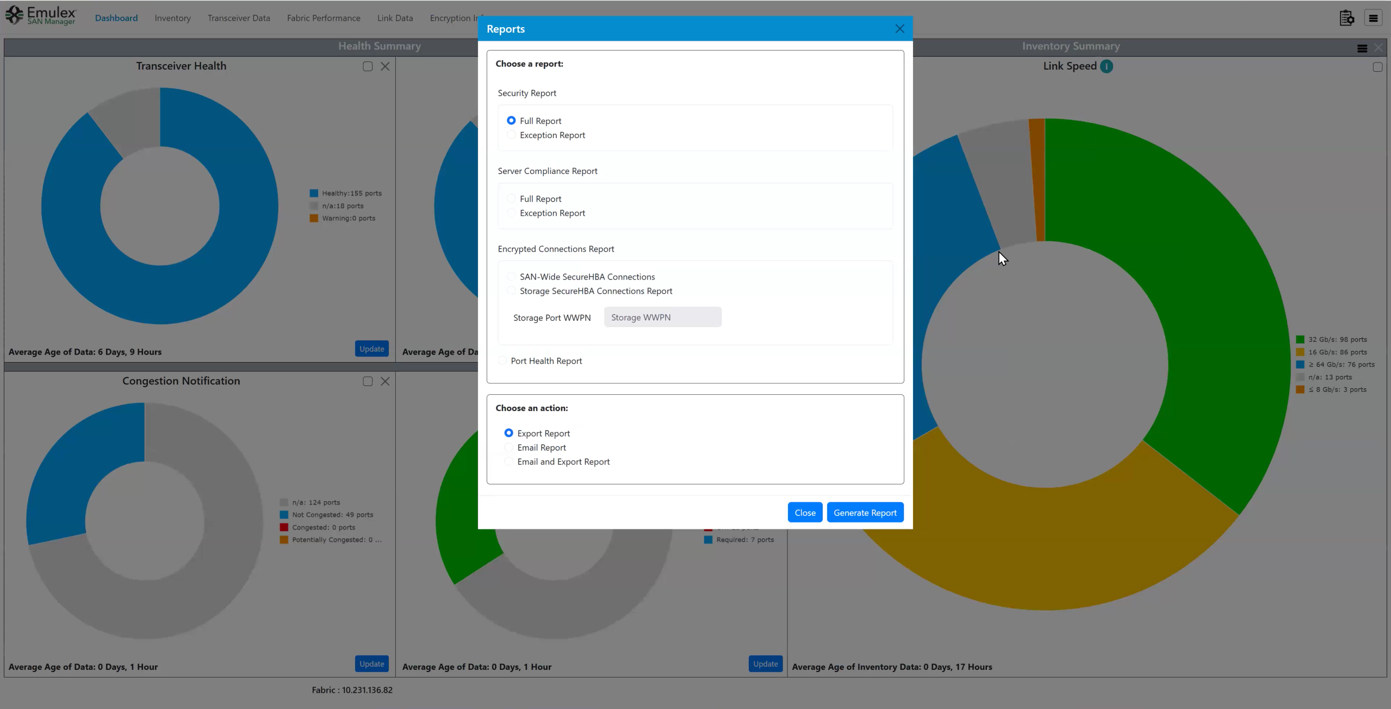This screenshot has height=709, width=1391.
Task: Open Inventory Summary panel menu icon
Action: pos(1362,48)
